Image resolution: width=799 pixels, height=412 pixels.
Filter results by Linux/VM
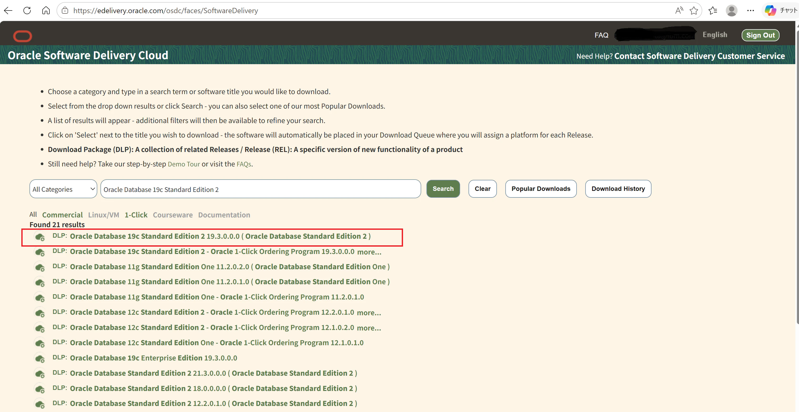104,215
